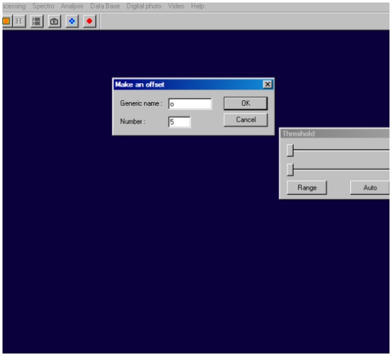
Task: Click the camera toolbar icon
Action: tap(55, 21)
